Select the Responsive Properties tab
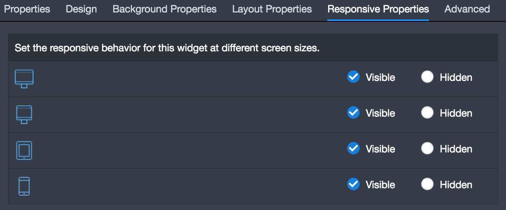 [x=378, y=9]
